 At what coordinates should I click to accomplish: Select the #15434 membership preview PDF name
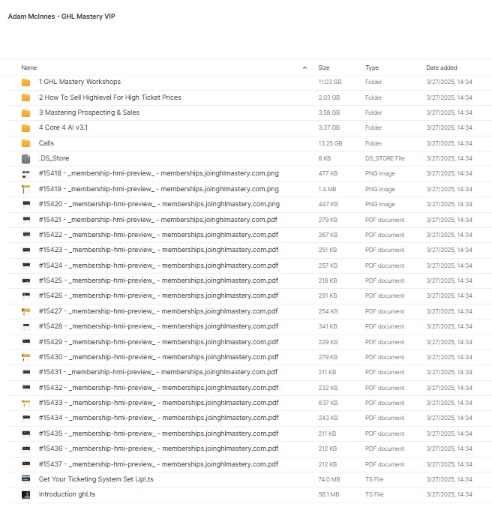(159, 418)
